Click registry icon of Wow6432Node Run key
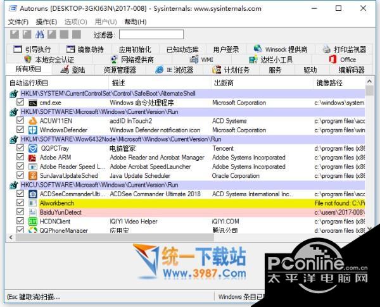380x307 pixels. coord(14,139)
